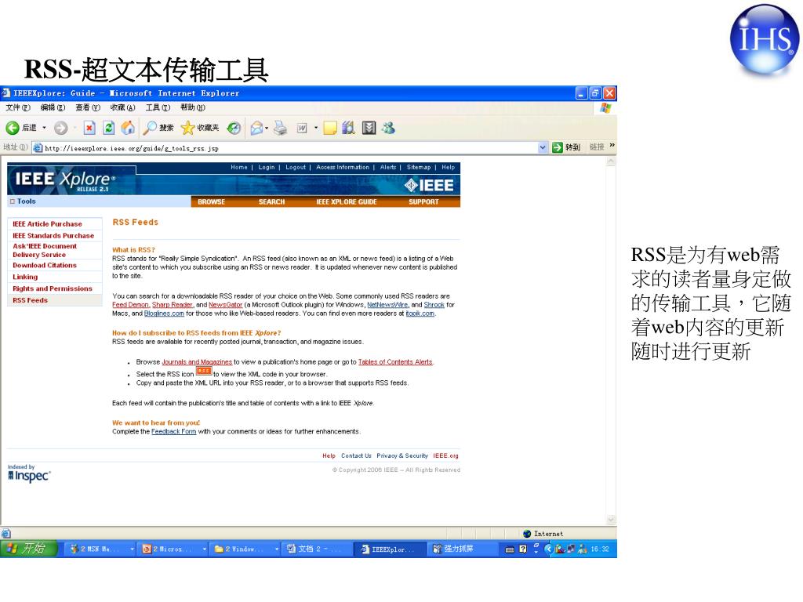
Task: Select the SUPPORT navigation tab
Action: pyautogui.click(x=423, y=201)
